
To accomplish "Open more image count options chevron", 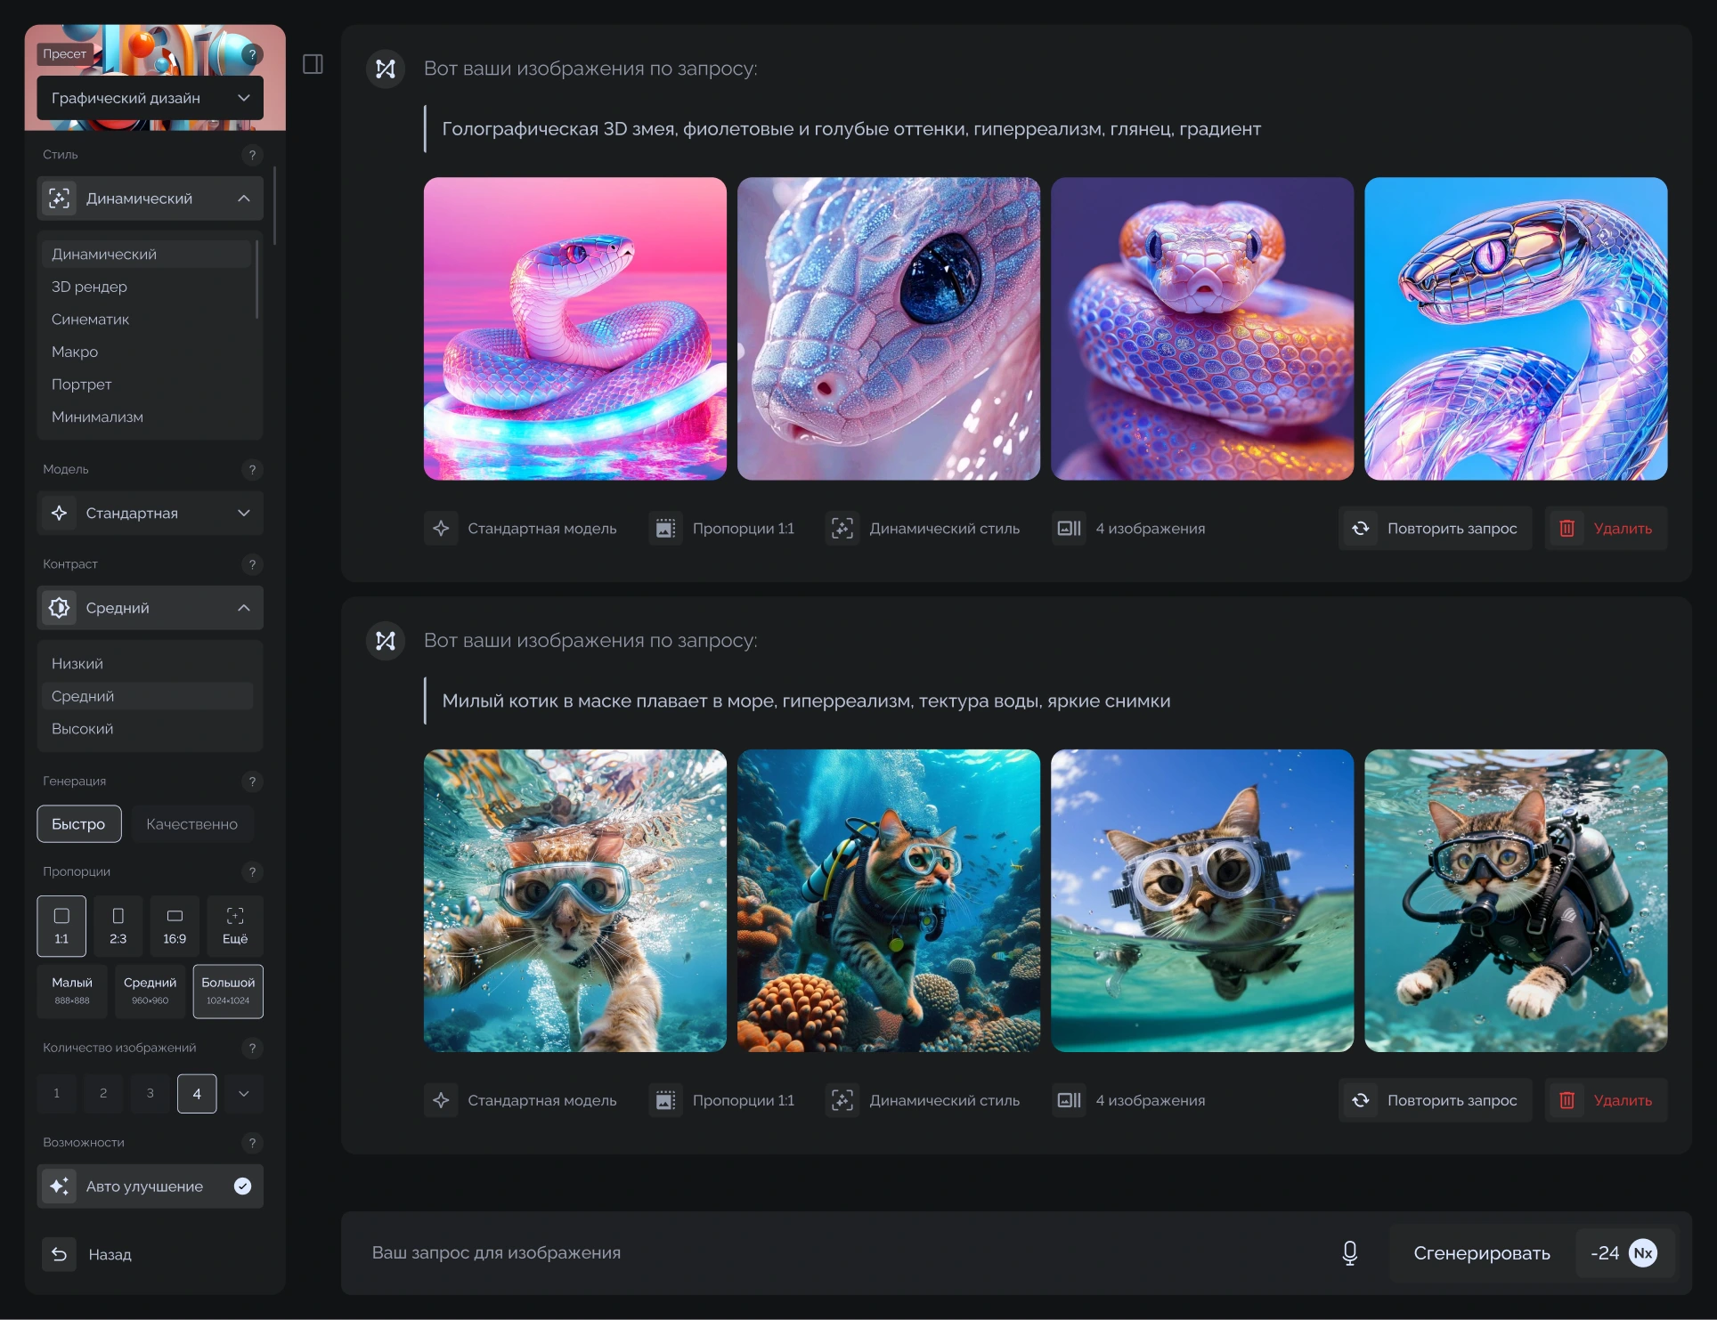I will pos(243,1093).
